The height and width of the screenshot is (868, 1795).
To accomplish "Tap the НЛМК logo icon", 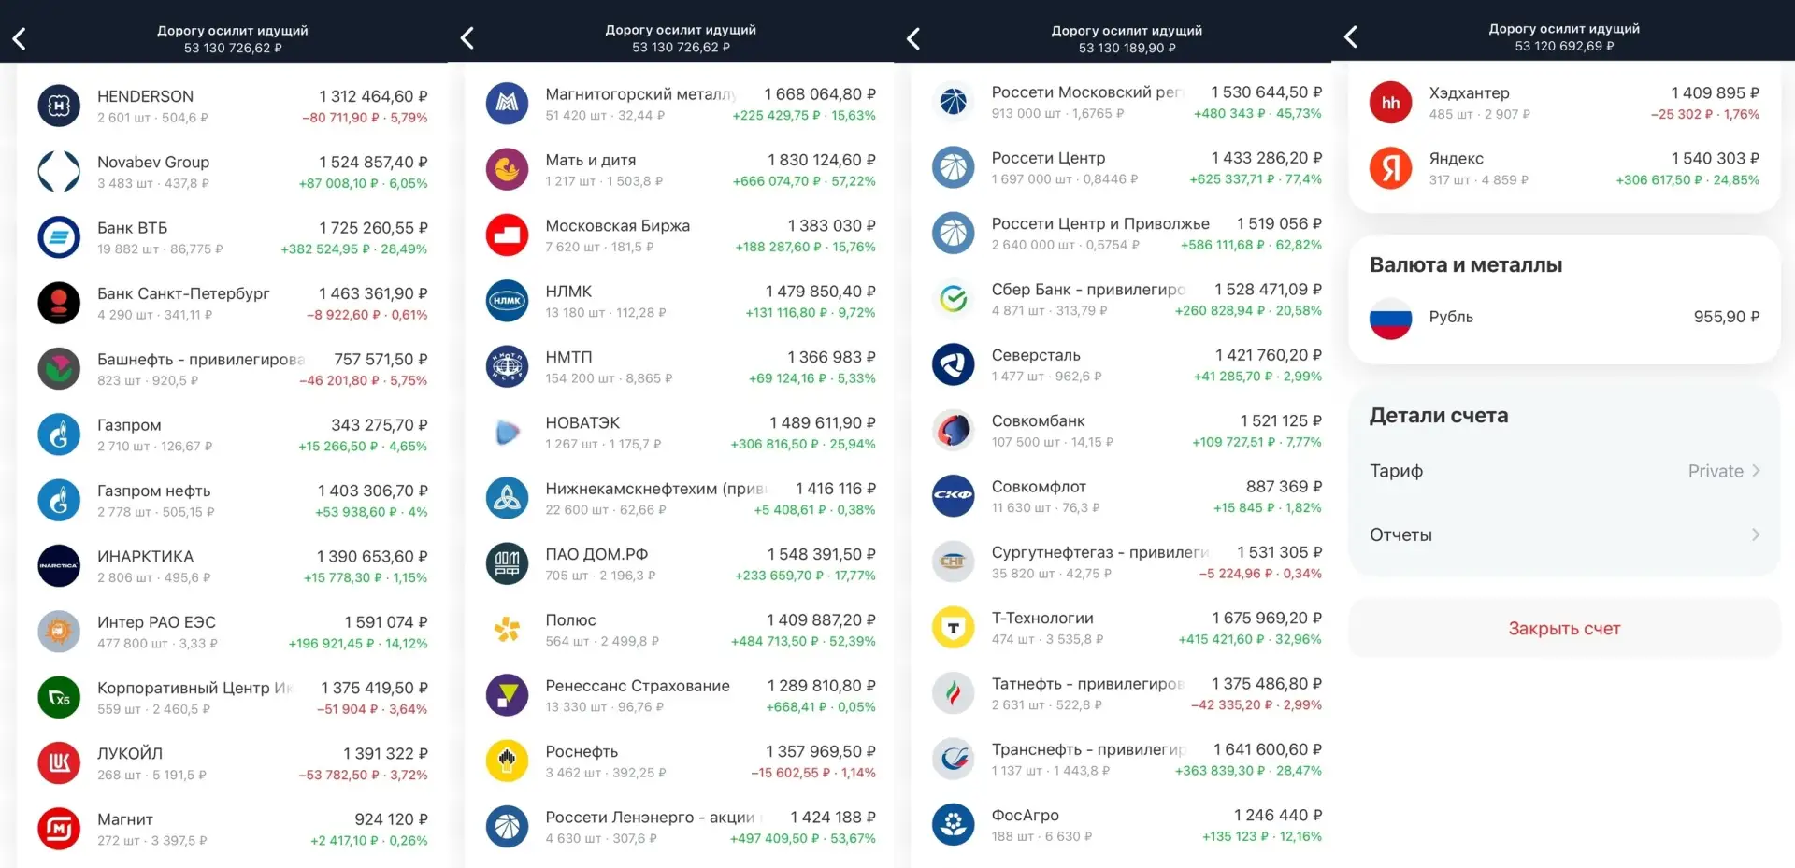I will [x=507, y=301].
